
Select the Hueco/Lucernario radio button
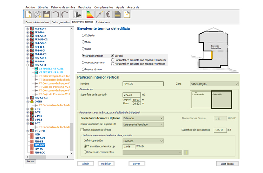(x=83, y=62)
